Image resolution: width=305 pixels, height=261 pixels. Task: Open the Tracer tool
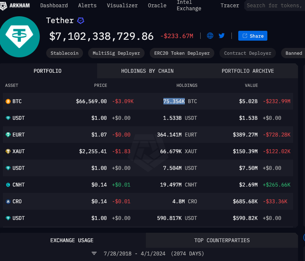pos(230,6)
